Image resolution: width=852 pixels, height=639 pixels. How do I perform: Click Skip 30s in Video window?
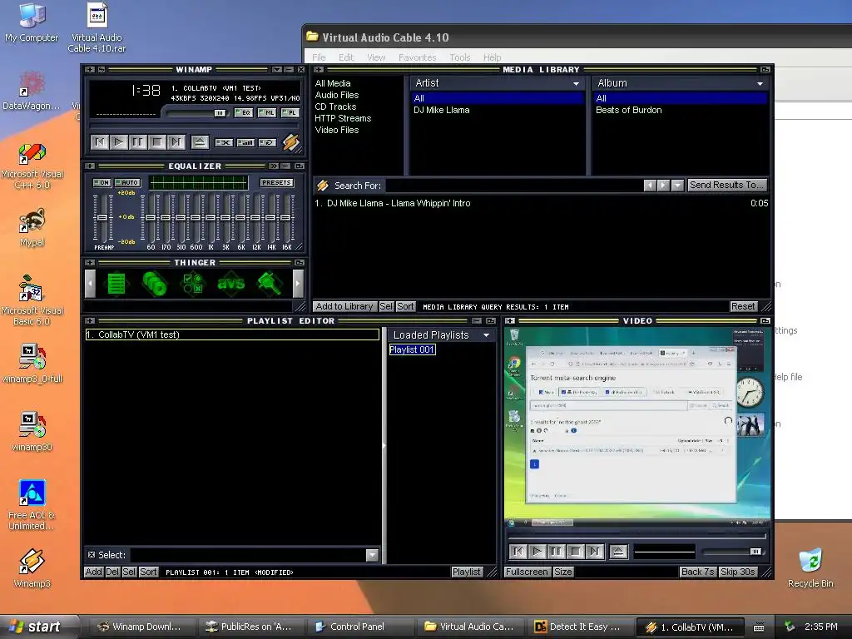(x=737, y=572)
